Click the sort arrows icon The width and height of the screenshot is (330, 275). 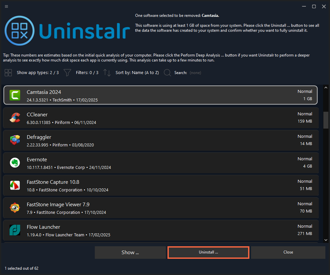coord(107,73)
